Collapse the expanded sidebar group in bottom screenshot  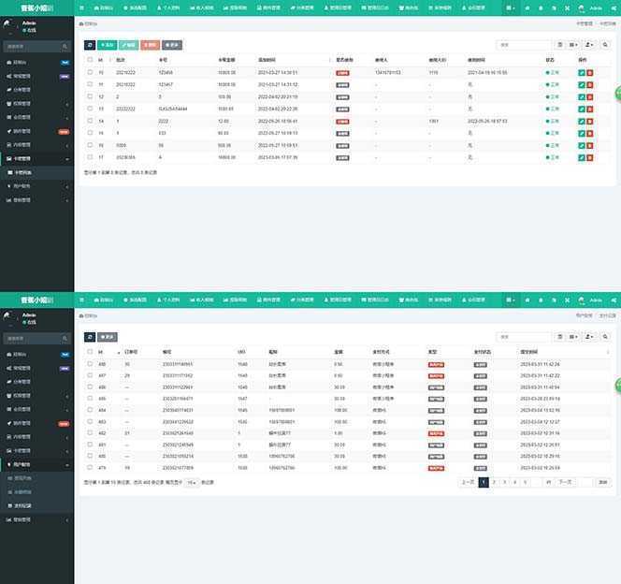coord(36,465)
